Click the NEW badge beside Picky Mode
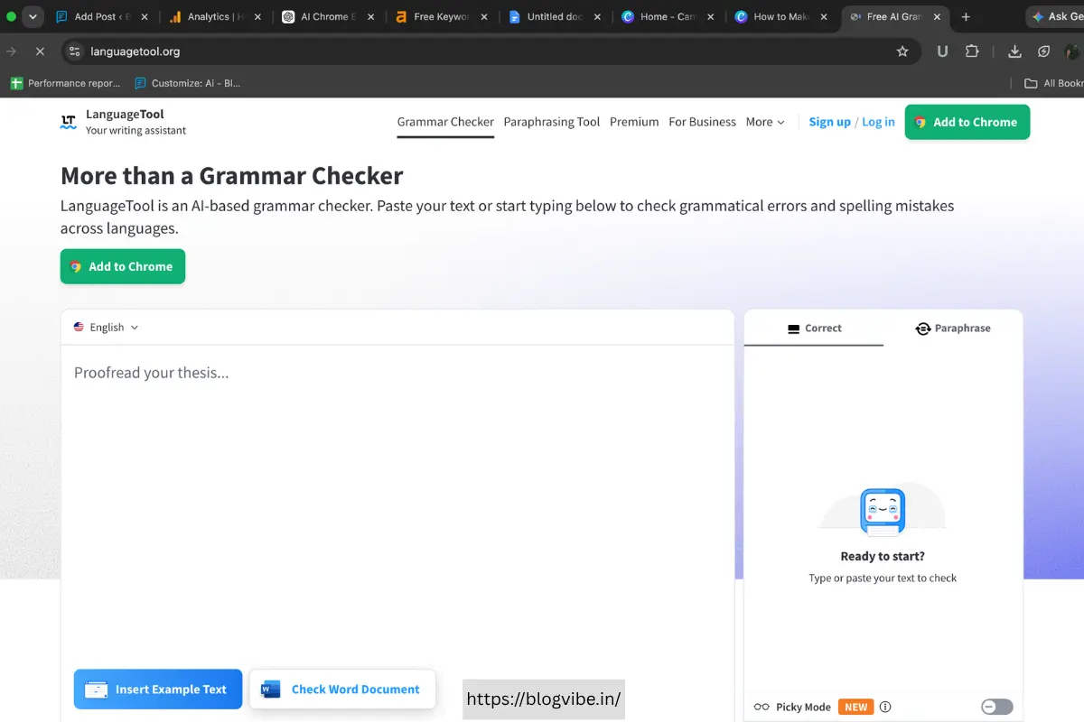 [x=855, y=707]
